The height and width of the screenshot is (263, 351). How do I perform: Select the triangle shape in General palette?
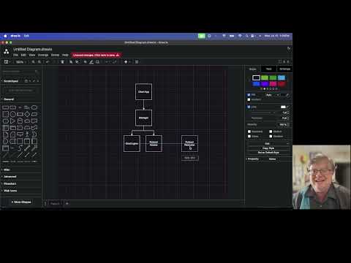[x=12, y=121]
